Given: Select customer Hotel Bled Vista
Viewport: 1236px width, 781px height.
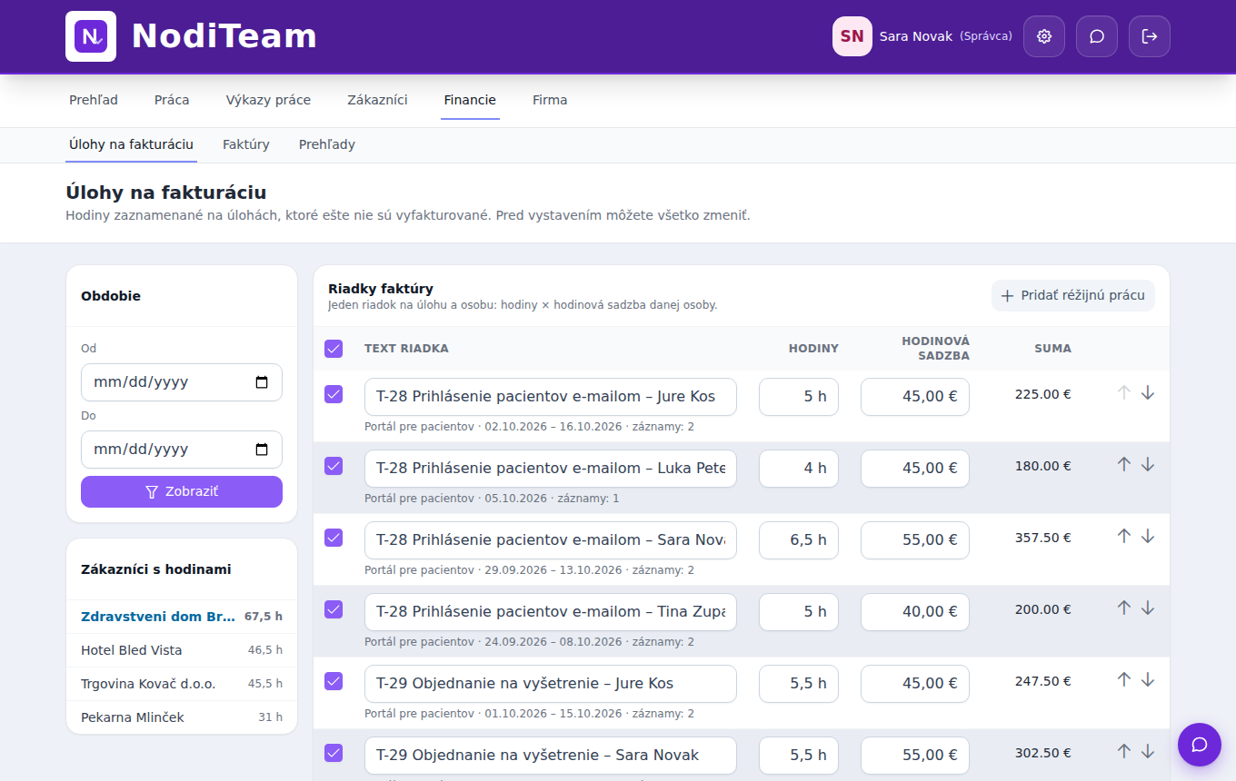Looking at the screenshot, I should coord(182,650).
